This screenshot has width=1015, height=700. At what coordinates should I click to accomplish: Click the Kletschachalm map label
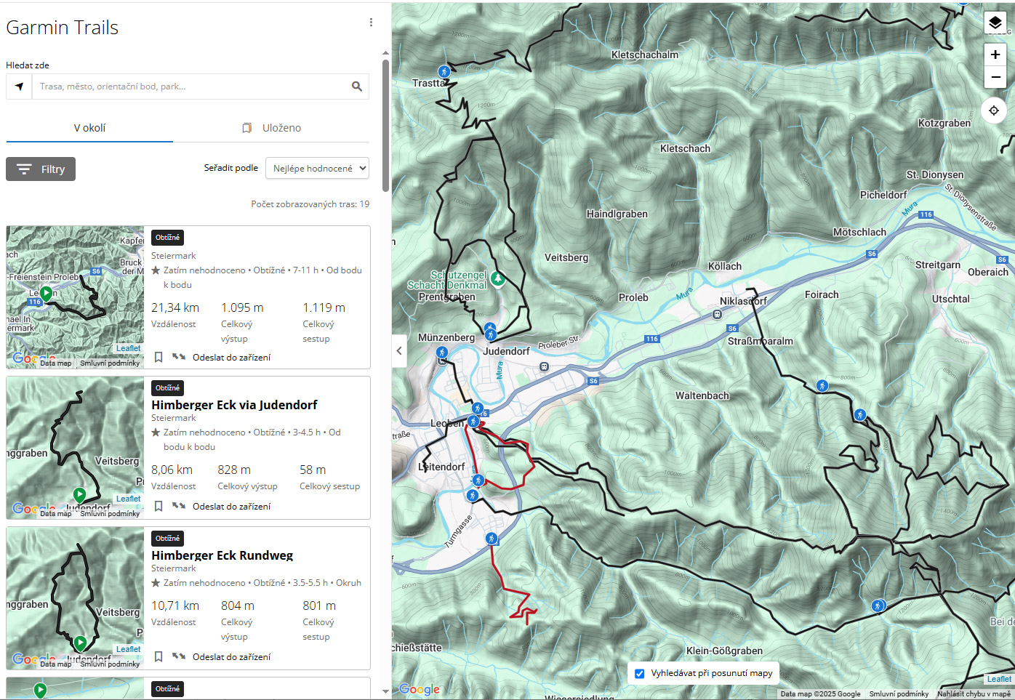pyautogui.click(x=645, y=55)
